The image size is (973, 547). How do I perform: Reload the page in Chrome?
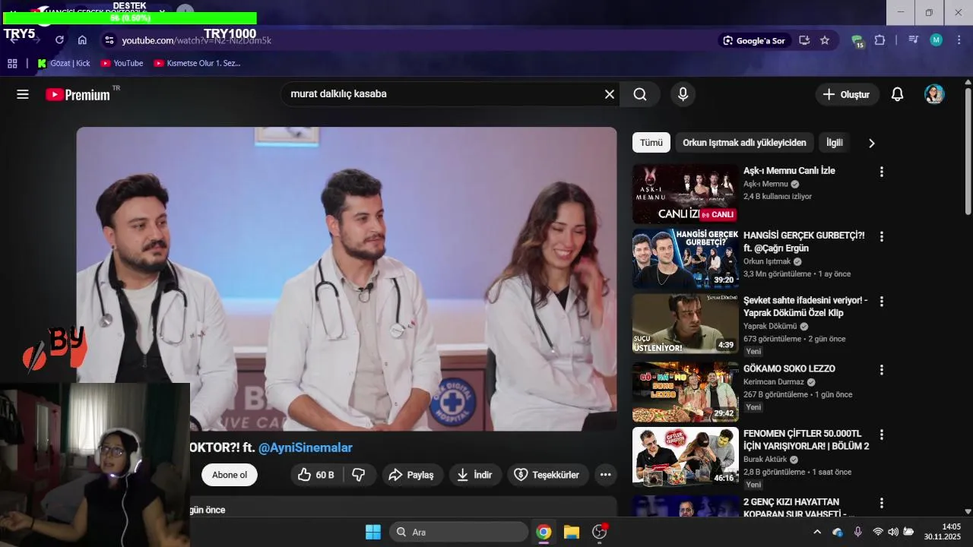click(x=59, y=40)
